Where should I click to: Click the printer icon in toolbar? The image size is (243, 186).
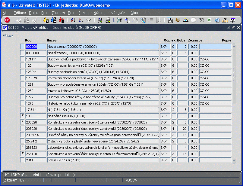coord(100,20)
